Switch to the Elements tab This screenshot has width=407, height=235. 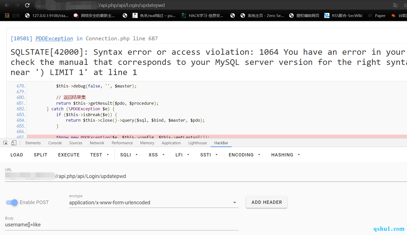(33, 143)
